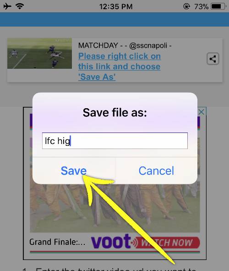This screenshot has height=271, width=229.
Task: Tap the rotation lock icon in status bar
Action: point(186,6)
